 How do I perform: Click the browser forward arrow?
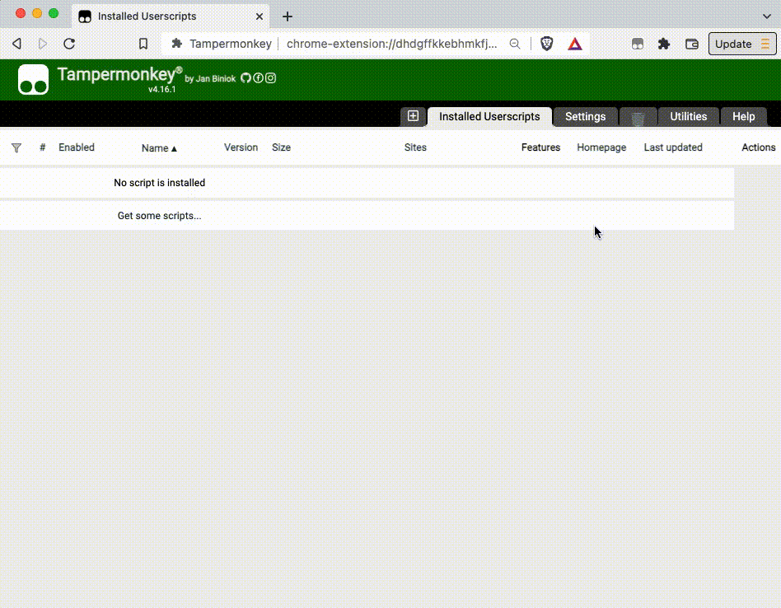43,44
